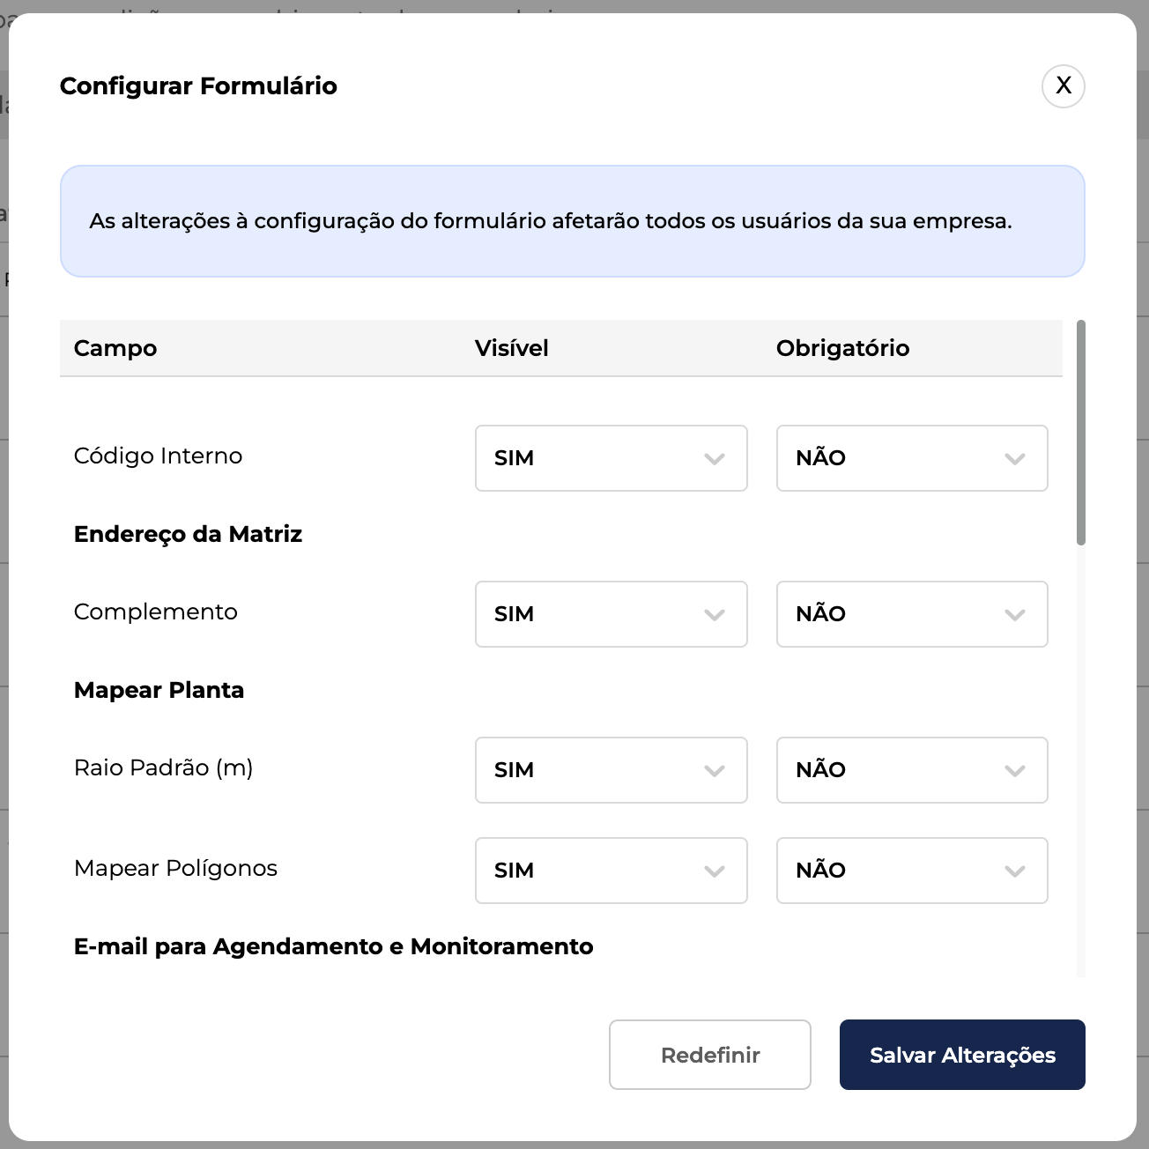Click chevron arrow in Código Interno Visível
The height and width of the screenshot is (1149, 1149).
click(x=715, y=459)
